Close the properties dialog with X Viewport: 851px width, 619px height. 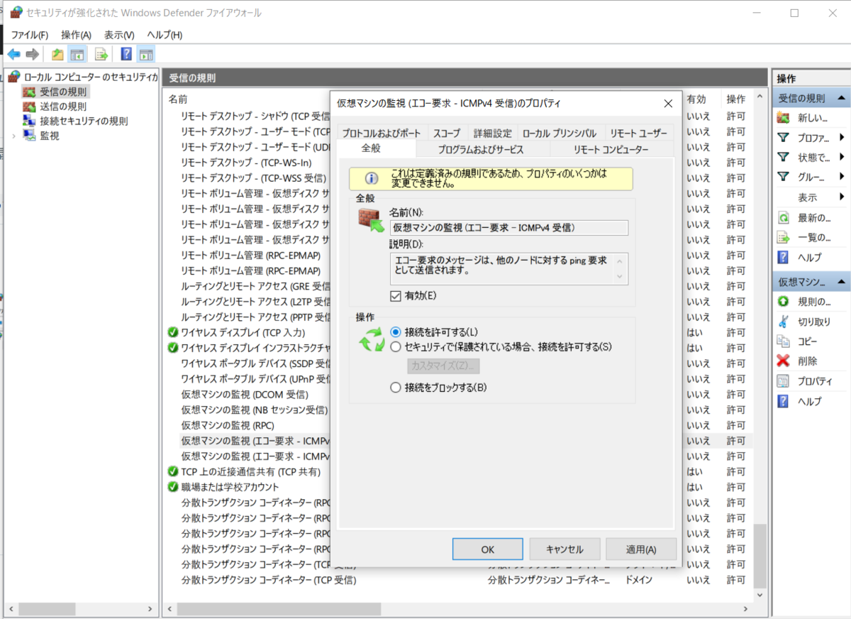(667, 104)
